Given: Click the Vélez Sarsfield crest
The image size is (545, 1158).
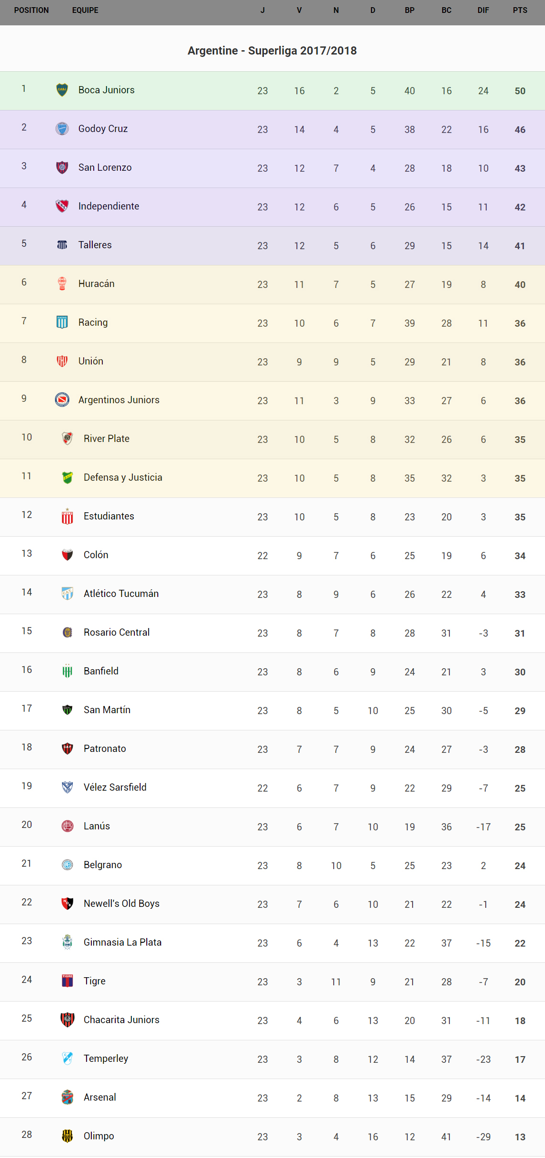Looking at the screenshot, I should [67, 787].
